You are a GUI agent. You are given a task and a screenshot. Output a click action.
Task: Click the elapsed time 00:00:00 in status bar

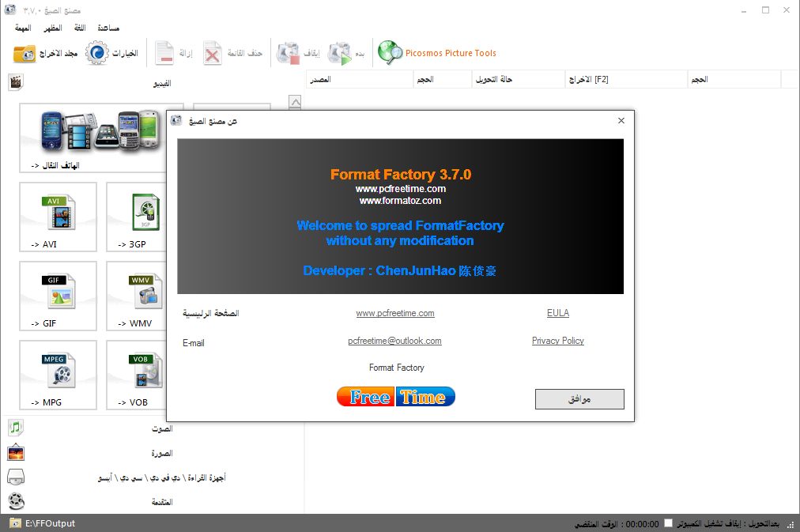pyautogui.click(x=642, y=524)
